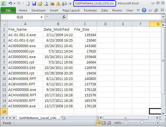Click date cell 6/23/2008 16:25
166x127 pixels.
coord(58,40)
